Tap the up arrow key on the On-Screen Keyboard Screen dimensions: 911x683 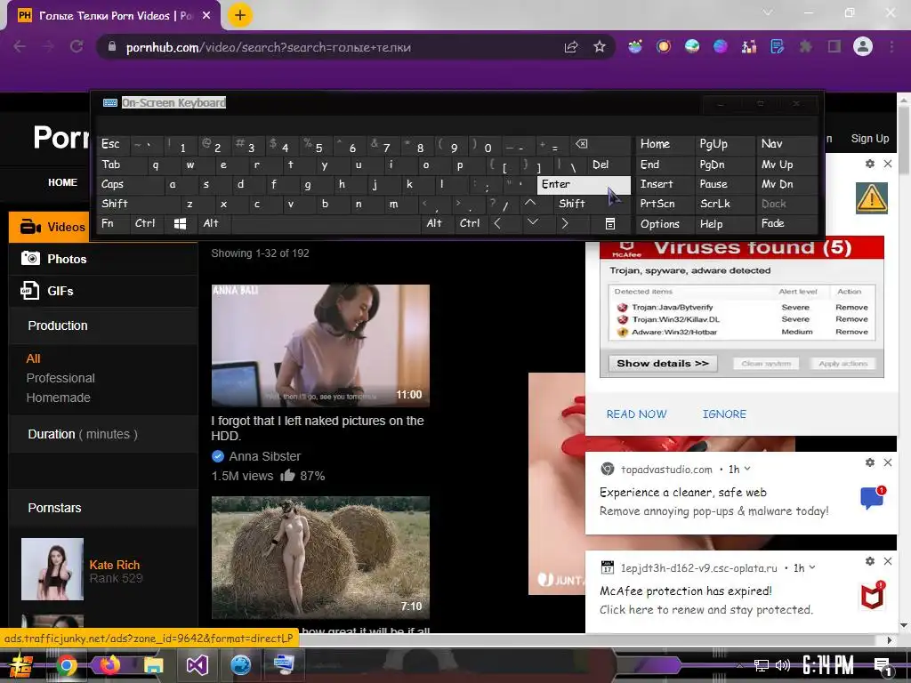530,204
